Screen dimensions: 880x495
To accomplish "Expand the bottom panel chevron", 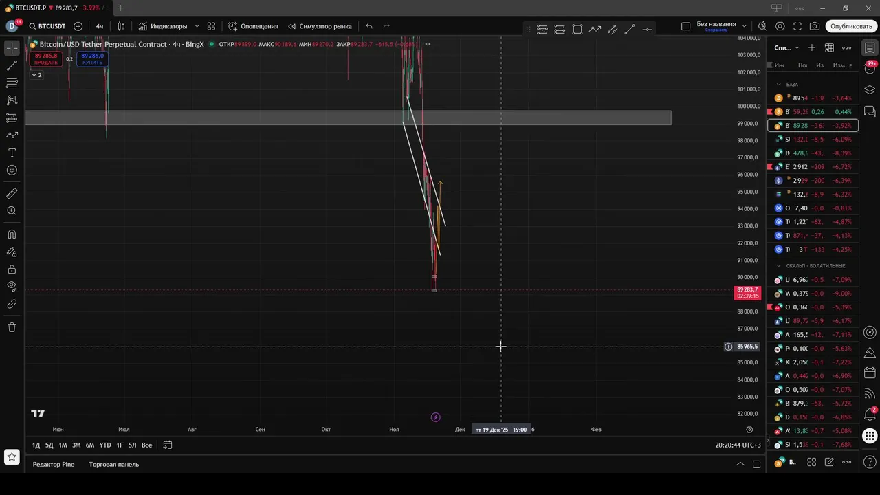I will click(x=740, y=464).
